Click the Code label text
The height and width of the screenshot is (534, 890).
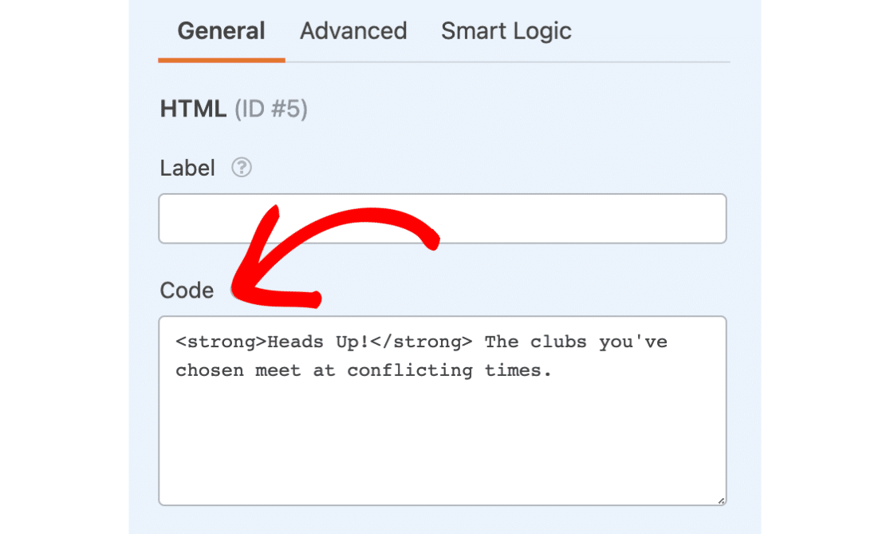click(187, 291)
